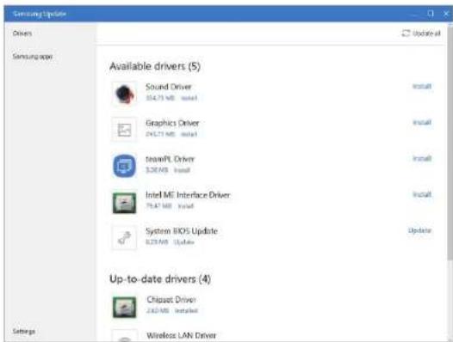453x342 pixels.
Task: Install the Sound Driver using right-side button
Action: [422, 86]
